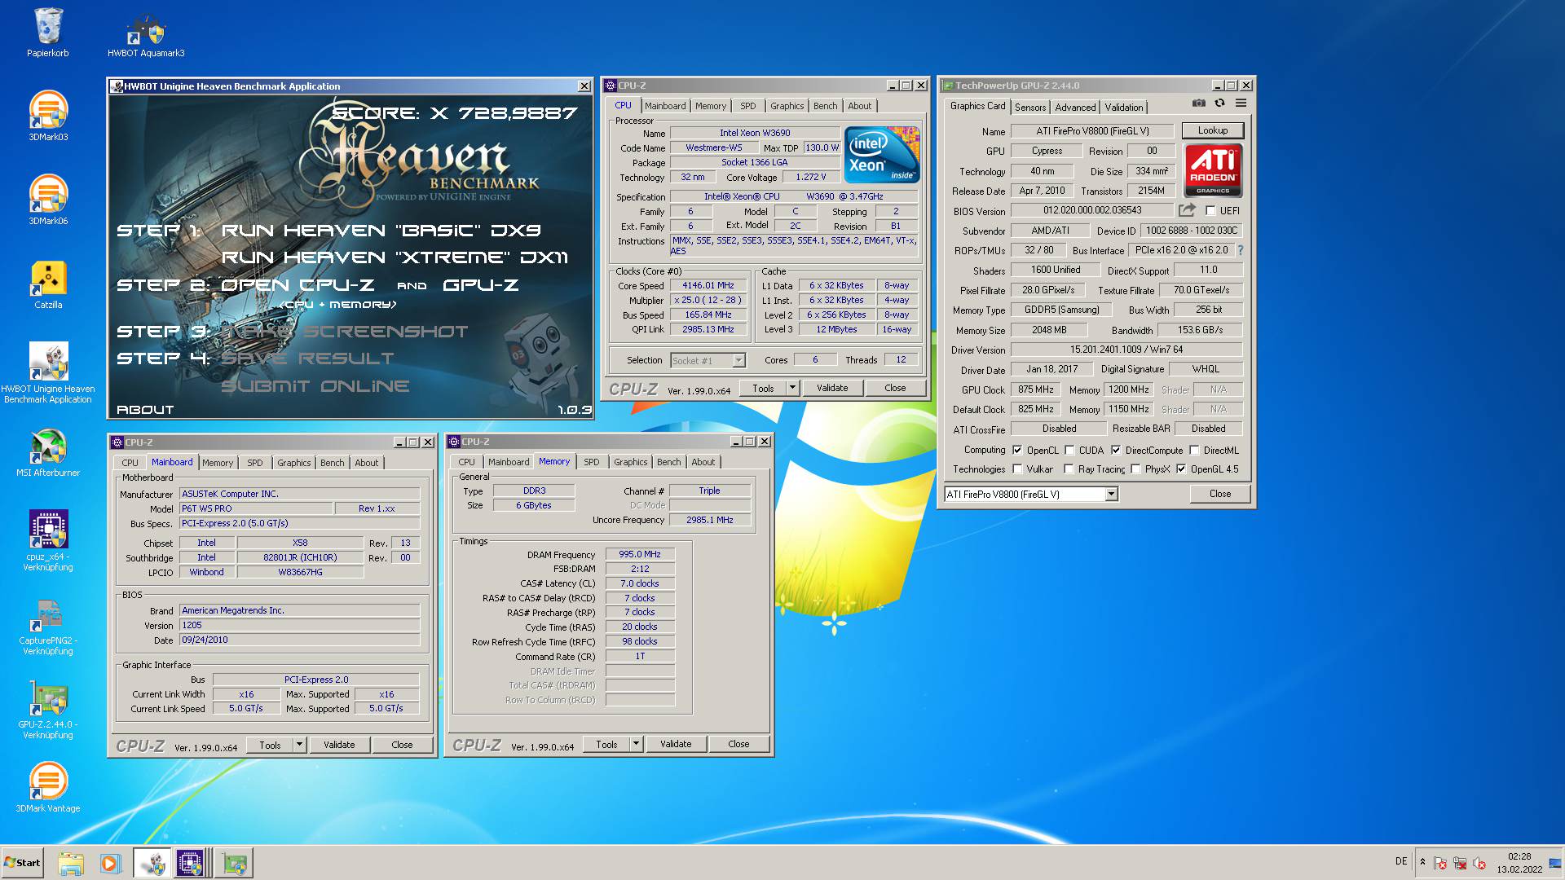Click OPEN CPU-Z in HWBOT Heaven step 2
This screenshot has width=1565, height=880.
[x=298, y=285]
